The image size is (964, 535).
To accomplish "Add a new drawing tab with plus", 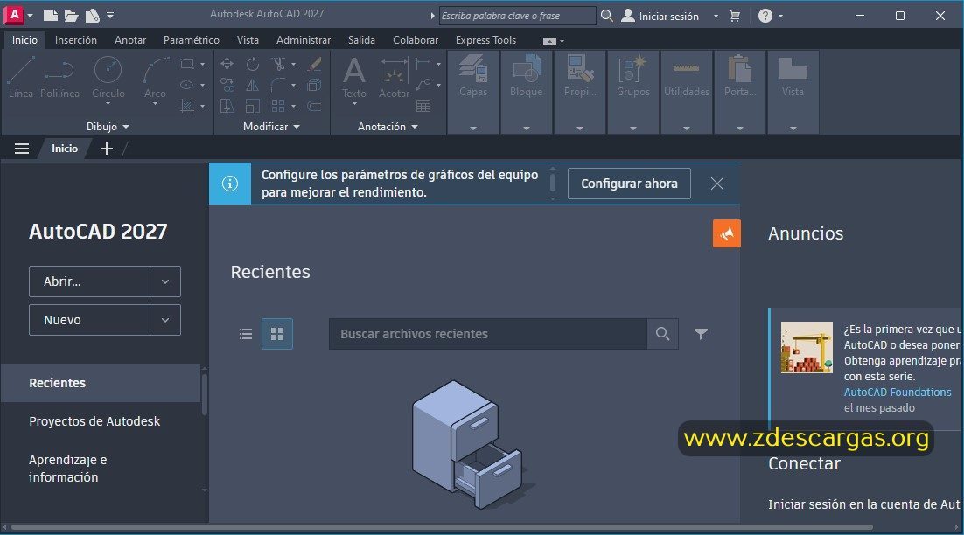I will [107, 149].
